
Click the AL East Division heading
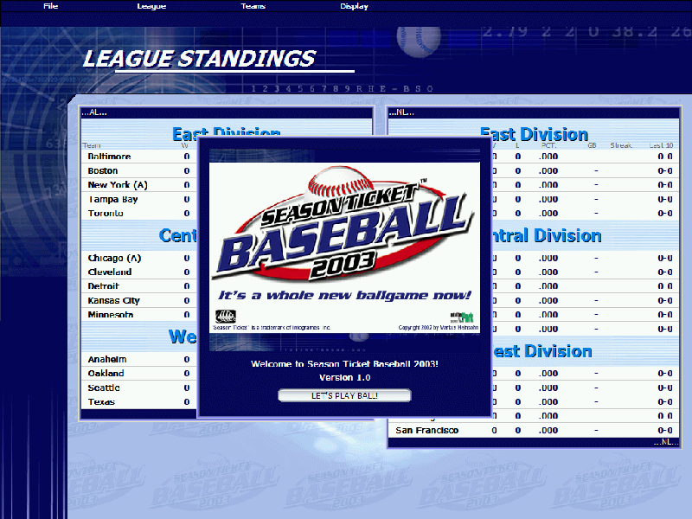click(x=227, y=132)
